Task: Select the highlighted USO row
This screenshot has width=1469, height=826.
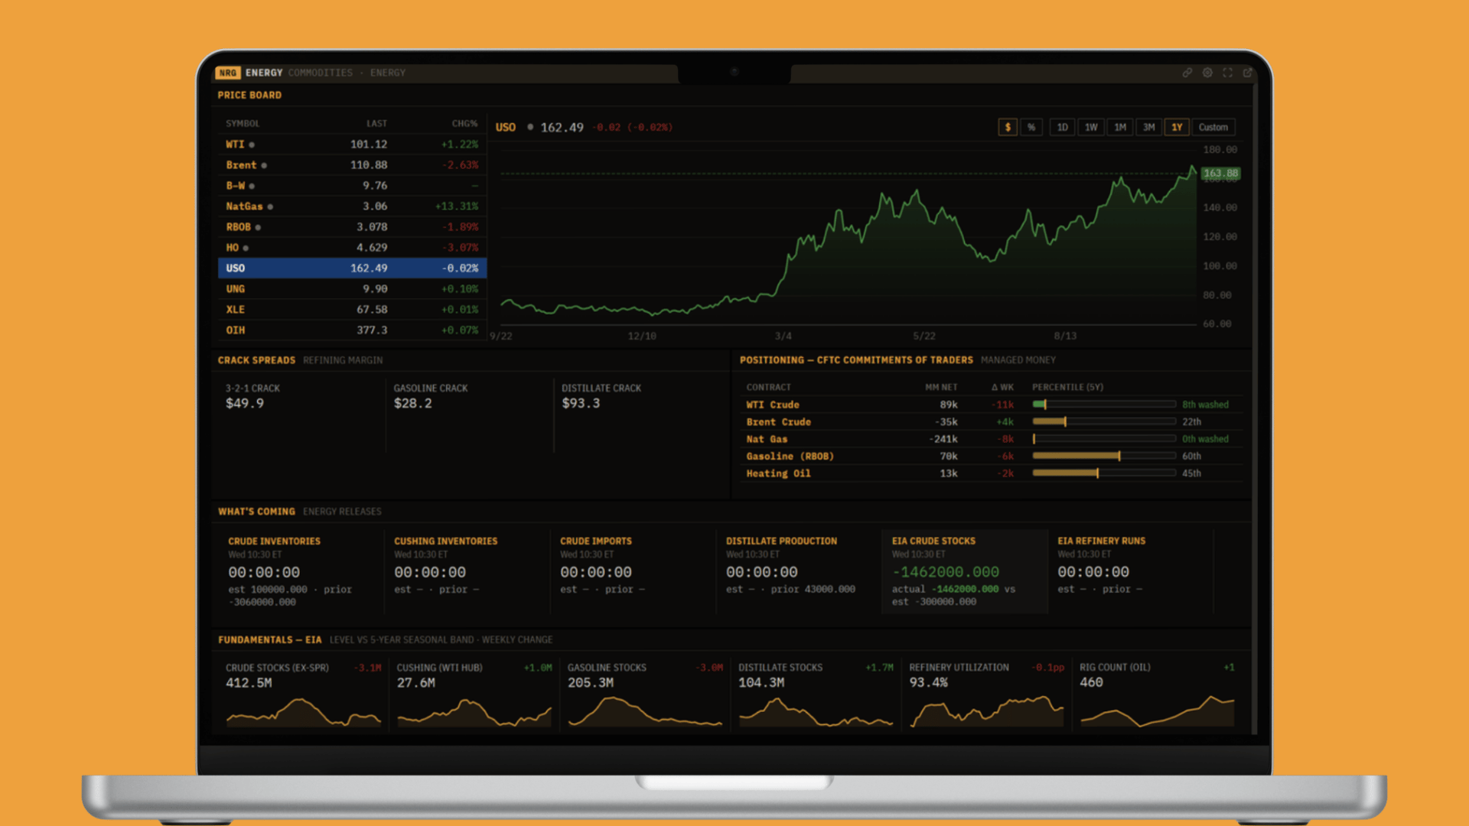Action: pos(352,268)
